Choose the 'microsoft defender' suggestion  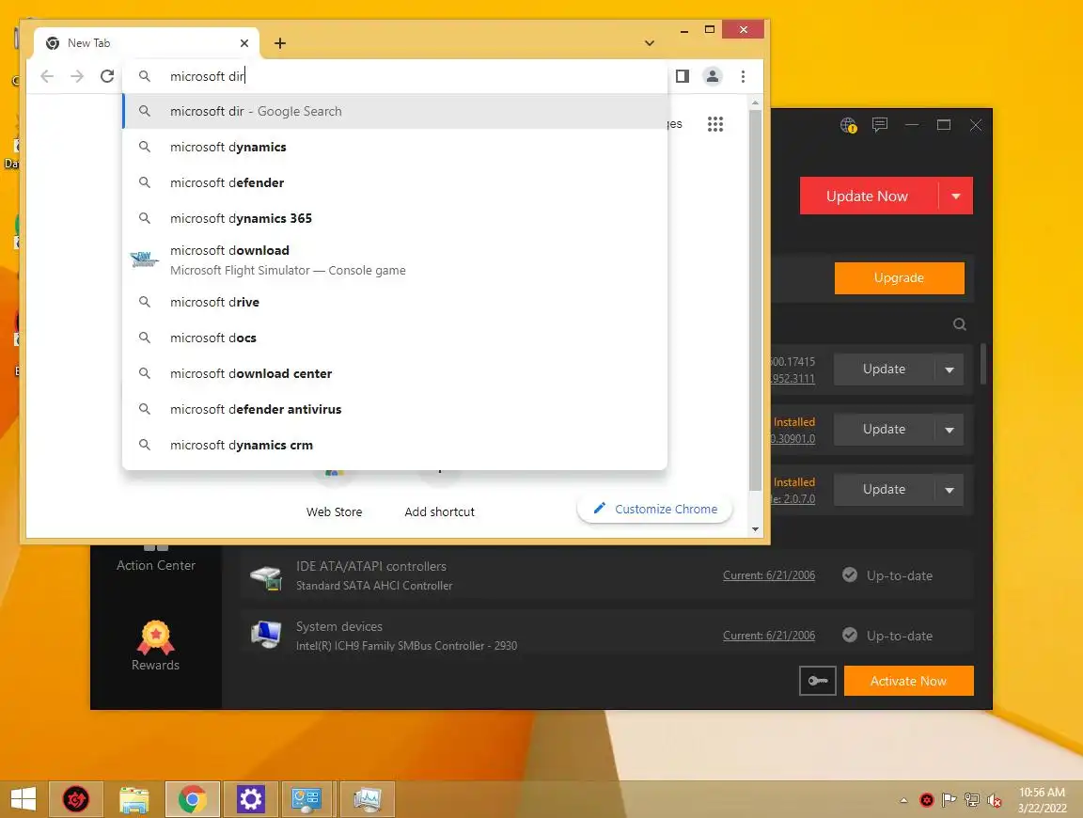click(x=395, y=182)
